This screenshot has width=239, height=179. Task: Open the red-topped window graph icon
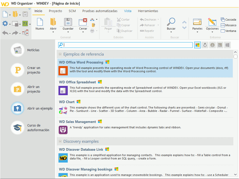pyautogui.click(x=25, y=33)
